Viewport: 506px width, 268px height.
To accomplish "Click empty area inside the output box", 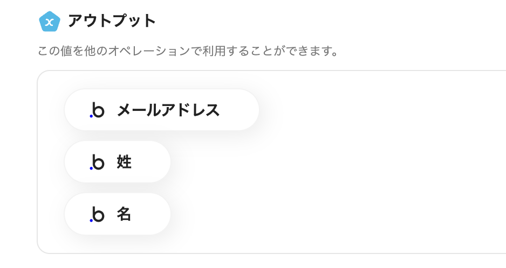I will [x=351, y=172].
